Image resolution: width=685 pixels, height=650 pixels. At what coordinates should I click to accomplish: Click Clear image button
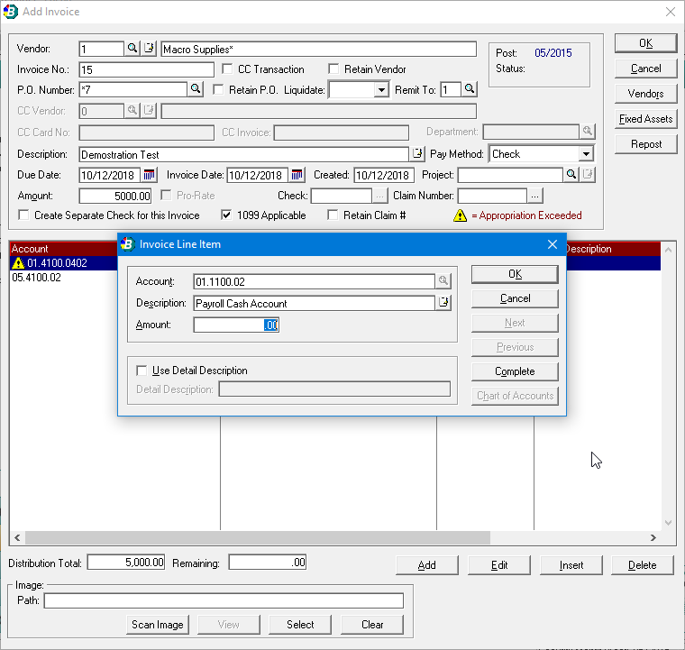(372, 625)
